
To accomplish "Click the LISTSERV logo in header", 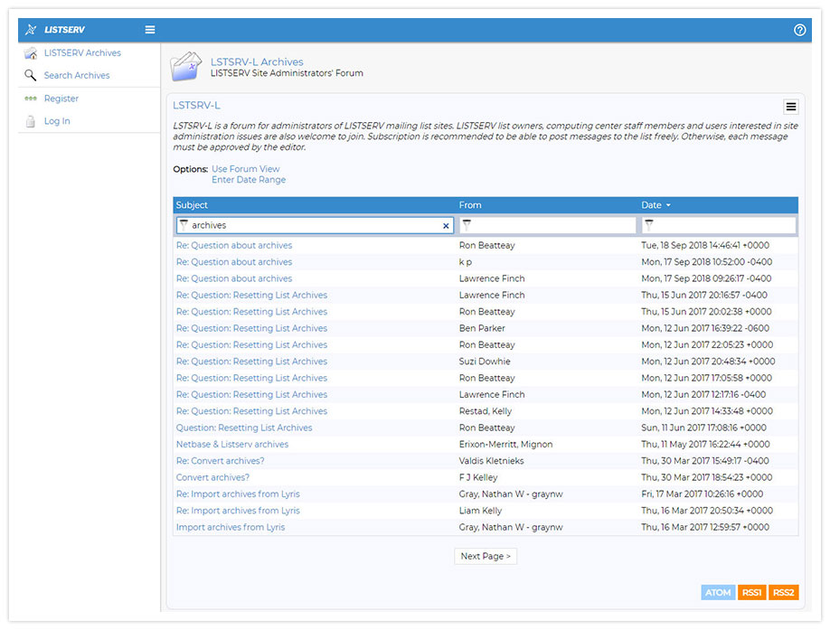I will (x=55, y=30).
